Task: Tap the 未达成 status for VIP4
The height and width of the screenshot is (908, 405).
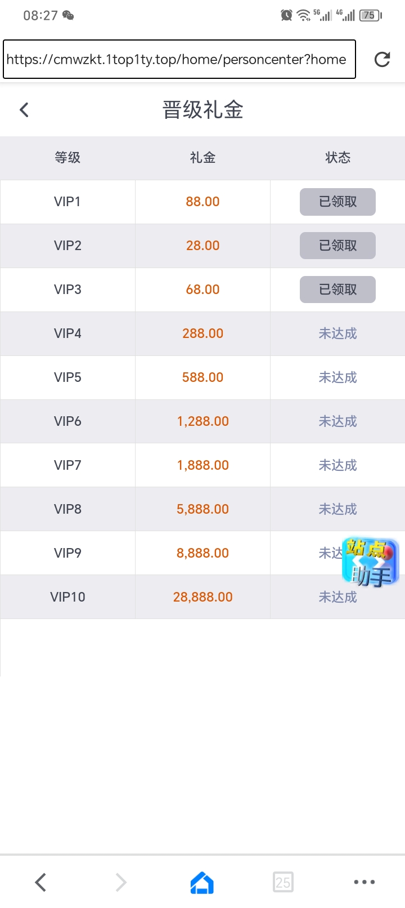Action: 337,333
